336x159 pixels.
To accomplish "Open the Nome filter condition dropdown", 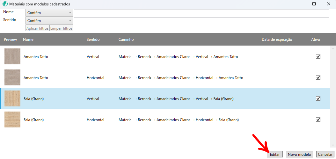I will pyautogui.click(x=49, y=13).
